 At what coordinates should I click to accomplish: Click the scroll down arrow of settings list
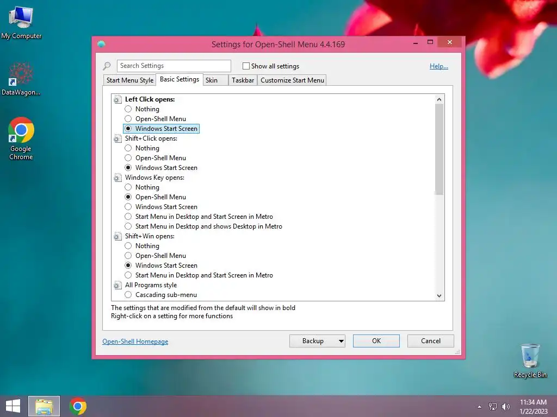(x=439, y=296)
